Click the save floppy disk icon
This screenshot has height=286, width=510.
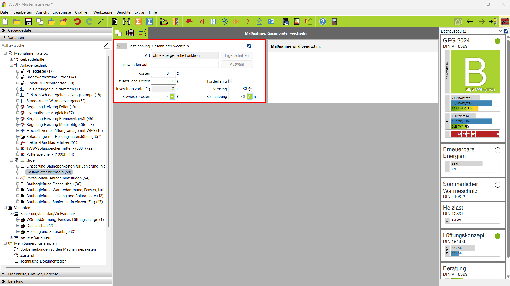point(28,21)
